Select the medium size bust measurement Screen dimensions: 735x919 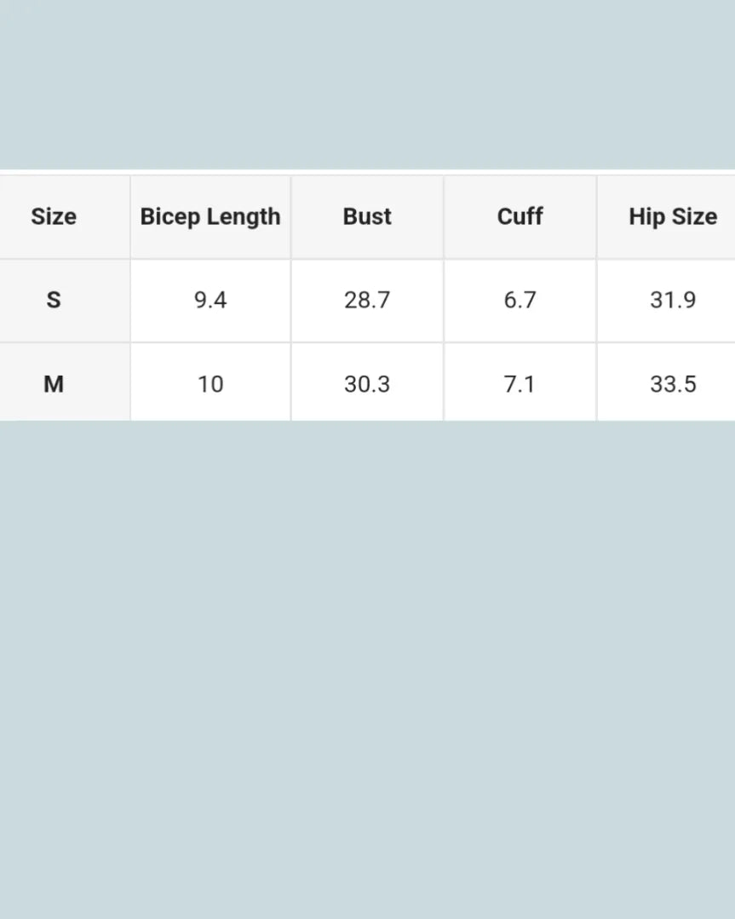click(x=367, y=384)
